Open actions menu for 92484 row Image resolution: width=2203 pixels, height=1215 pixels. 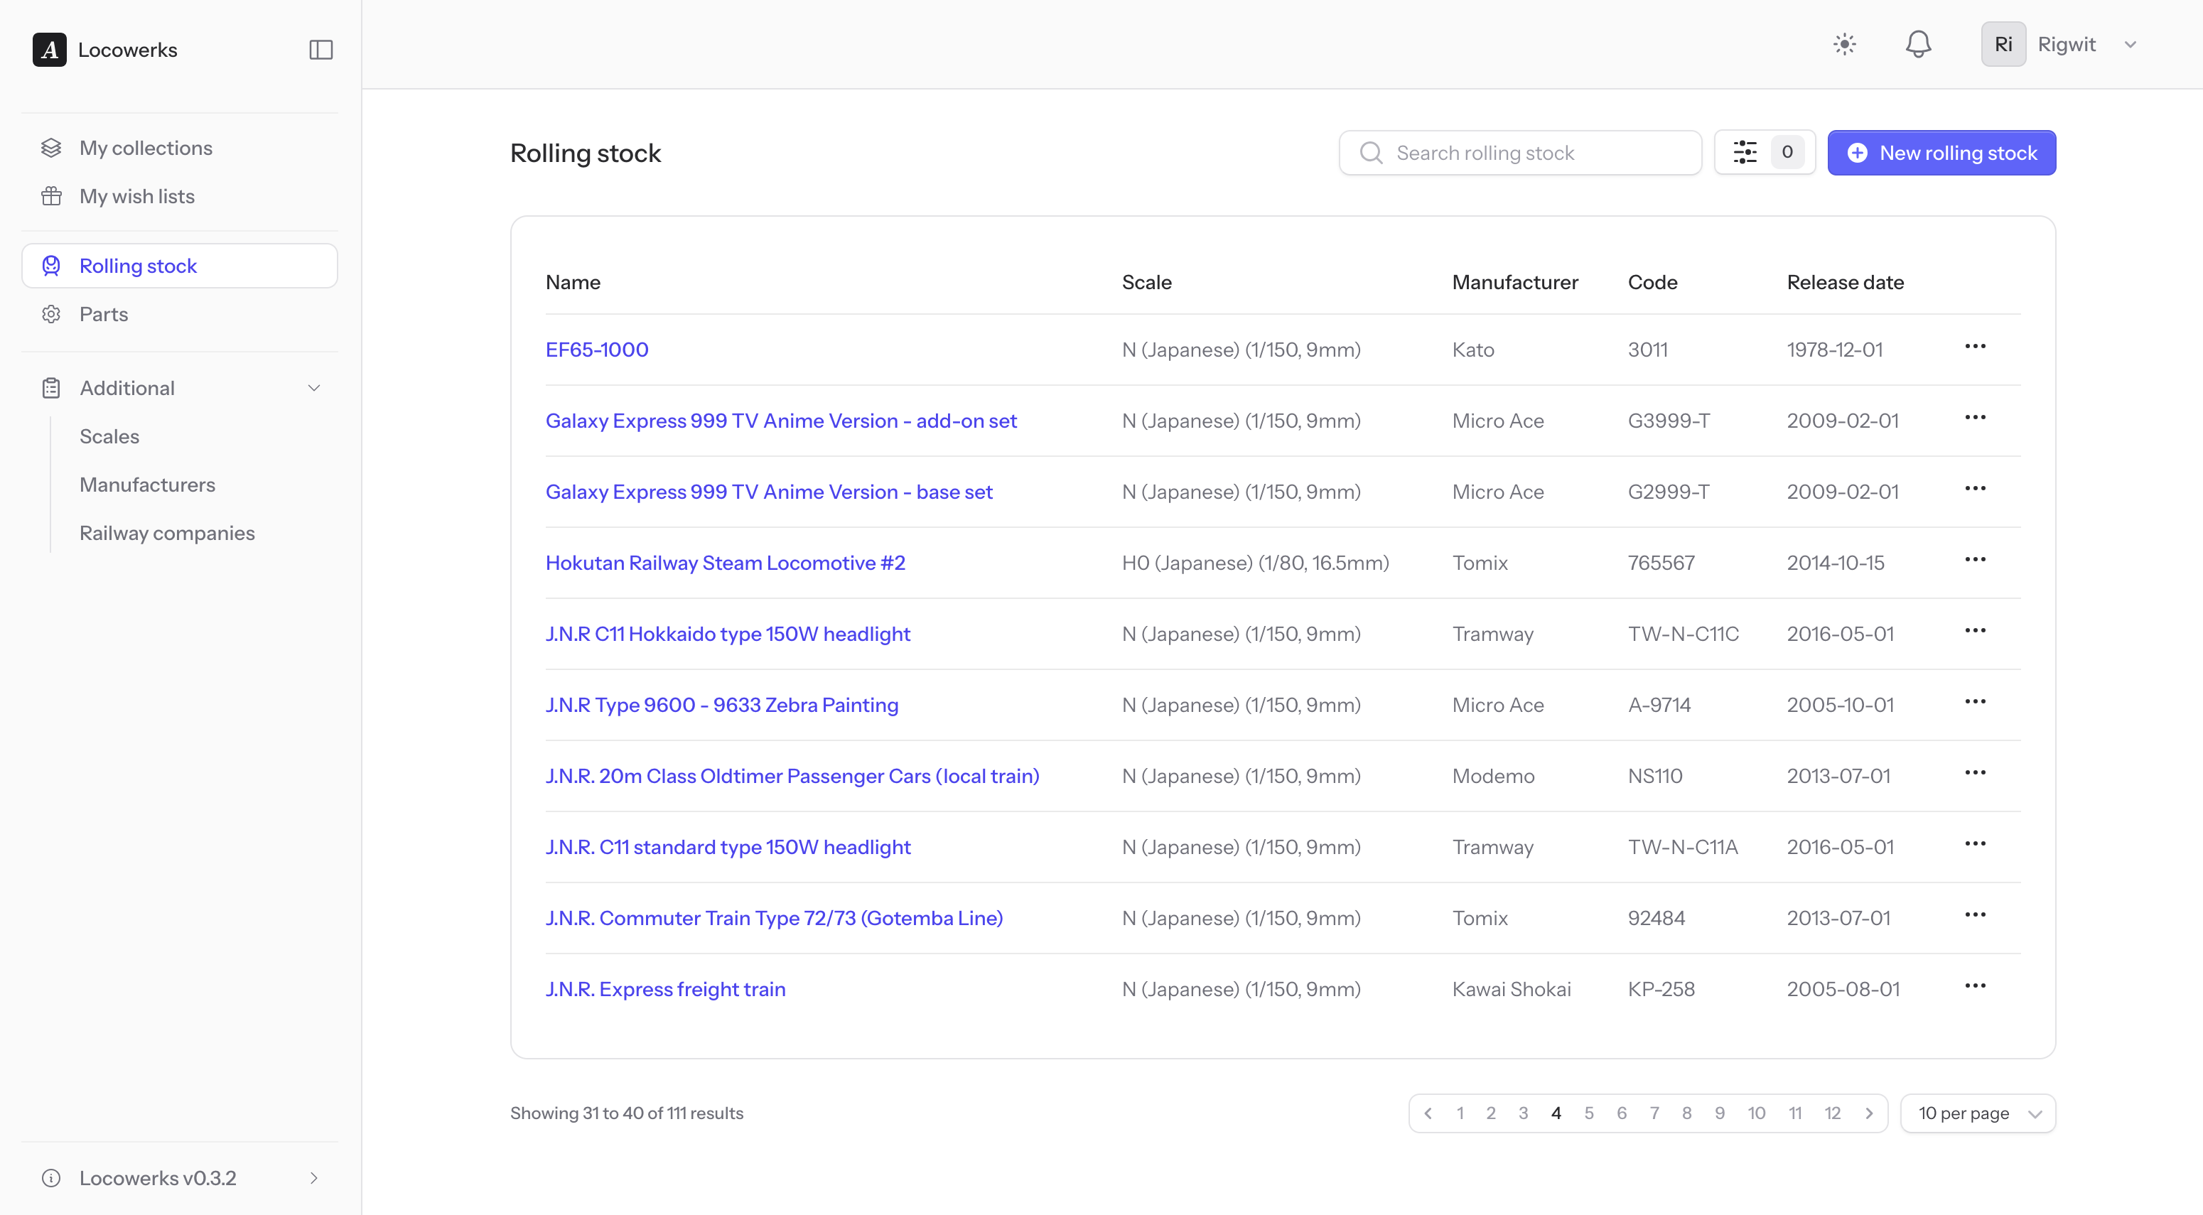1975,914
